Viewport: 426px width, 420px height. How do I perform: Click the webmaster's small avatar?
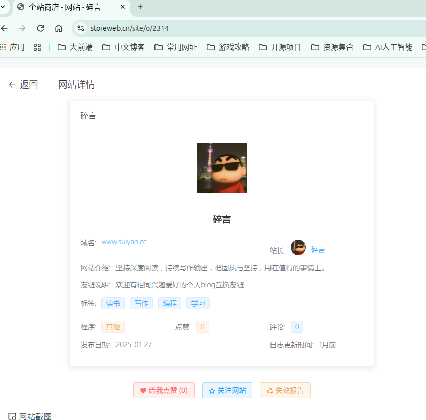click(x=298, y=247)
